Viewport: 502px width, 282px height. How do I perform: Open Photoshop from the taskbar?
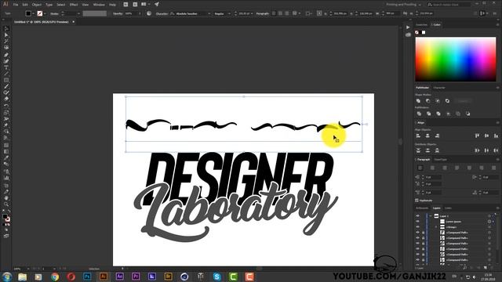[x=87, y=277]
